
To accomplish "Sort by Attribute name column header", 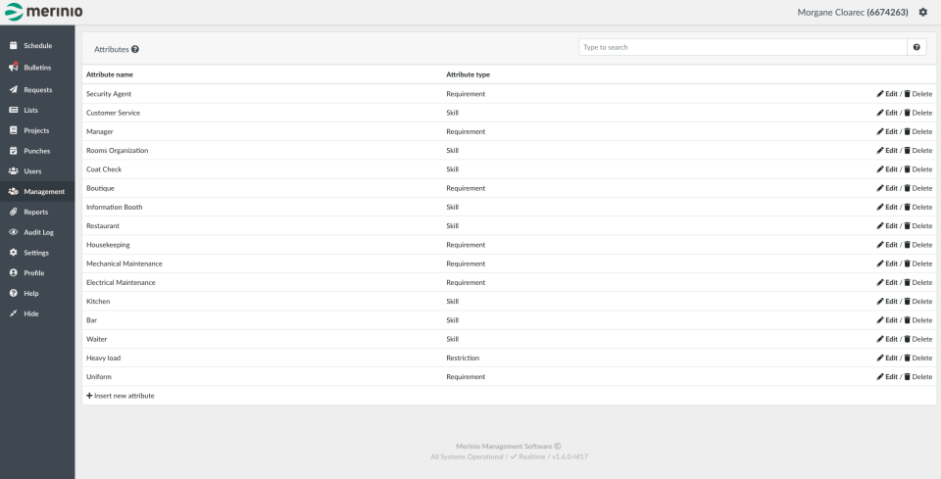I will coord(110,74).
